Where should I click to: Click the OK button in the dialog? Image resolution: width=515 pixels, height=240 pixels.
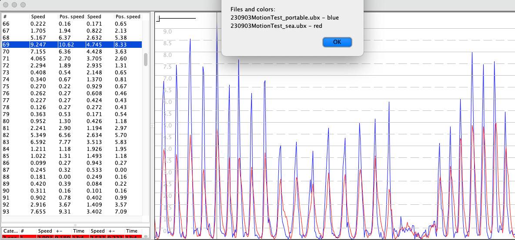click(337, 42)
